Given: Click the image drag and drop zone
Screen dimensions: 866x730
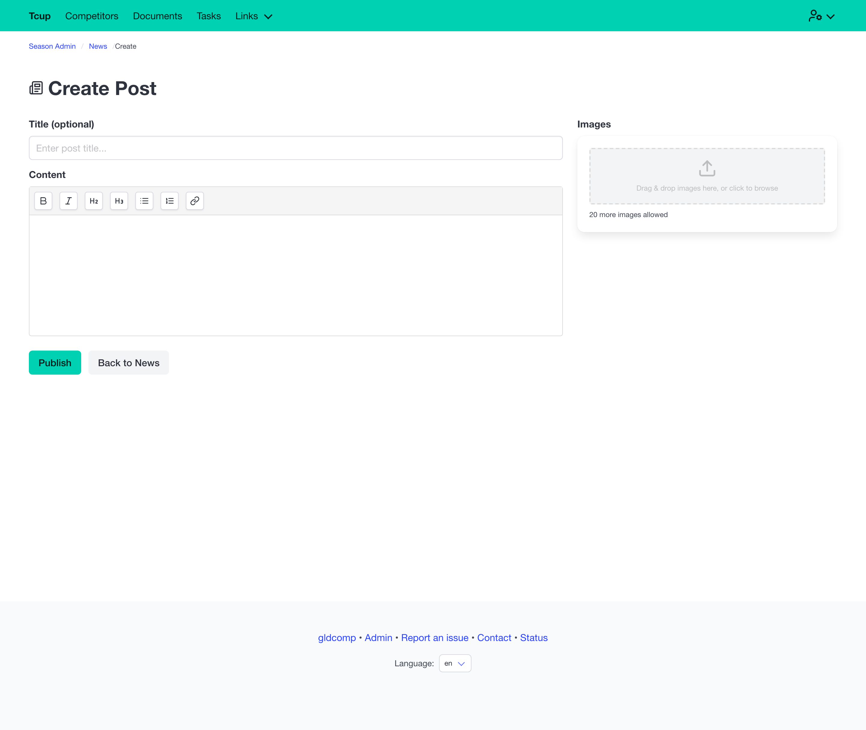Looking at the screenshot, I should click(707, 176).
